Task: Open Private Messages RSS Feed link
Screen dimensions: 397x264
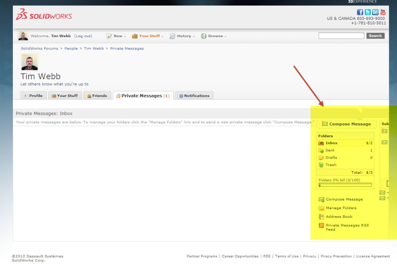Action: (x=347, y=227)
